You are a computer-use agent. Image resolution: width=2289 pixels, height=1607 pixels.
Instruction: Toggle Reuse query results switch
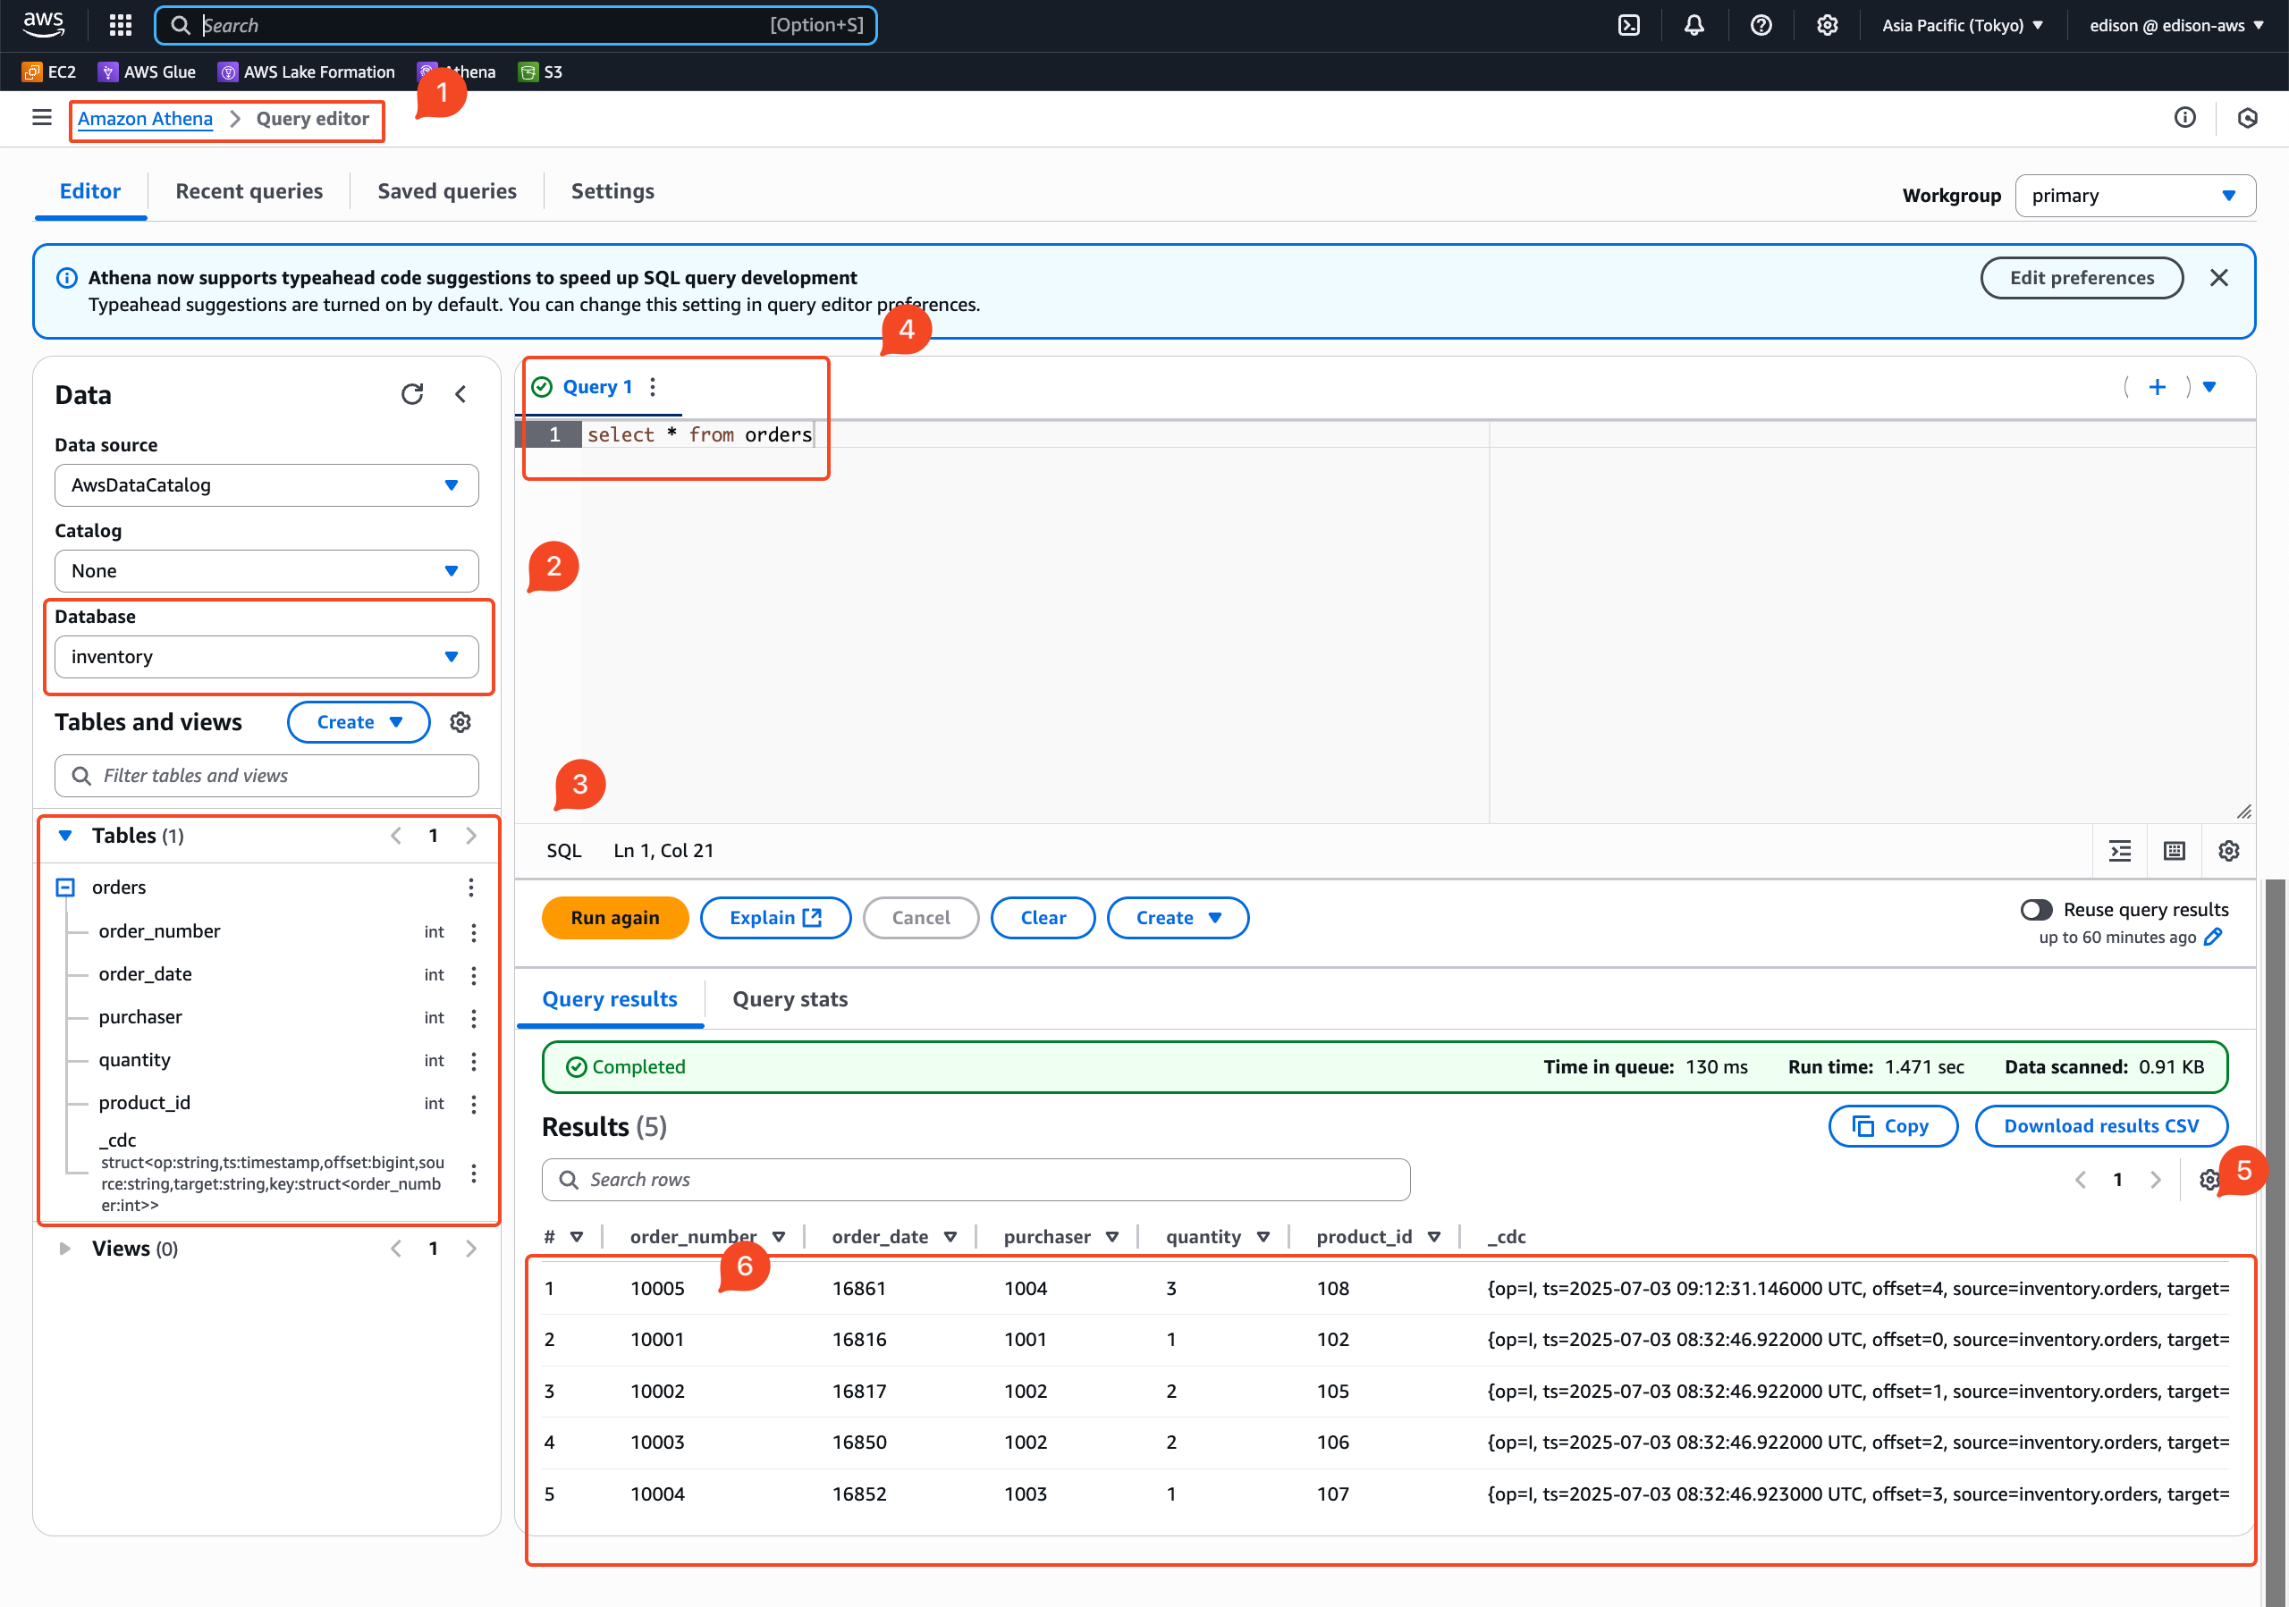2037,909
